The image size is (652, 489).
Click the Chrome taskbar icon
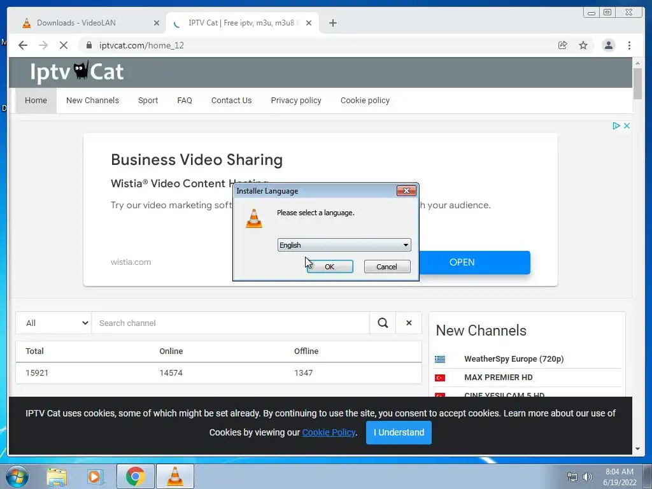136,476
